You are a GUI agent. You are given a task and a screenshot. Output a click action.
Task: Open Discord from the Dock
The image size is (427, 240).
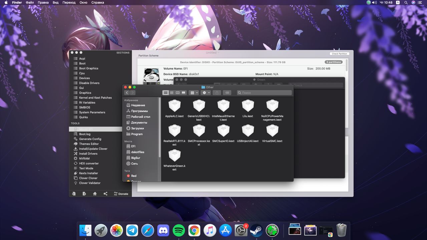point(163,230)
